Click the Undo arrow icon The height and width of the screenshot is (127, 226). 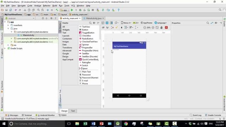point(16,10)
